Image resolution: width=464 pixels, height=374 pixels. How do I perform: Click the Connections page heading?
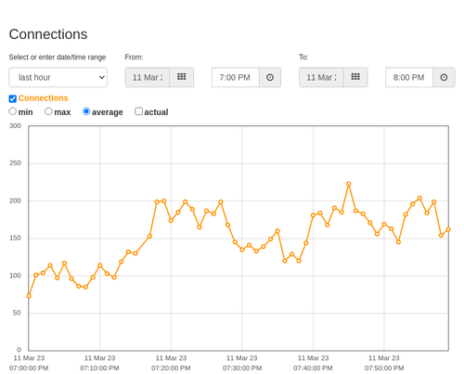click(x=48, y=34)
